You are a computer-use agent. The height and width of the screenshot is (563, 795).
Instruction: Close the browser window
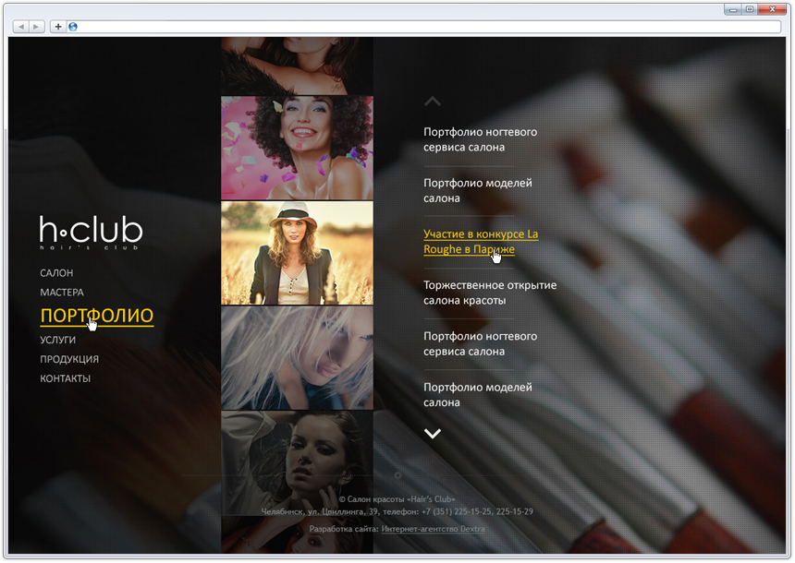(773, 9)
